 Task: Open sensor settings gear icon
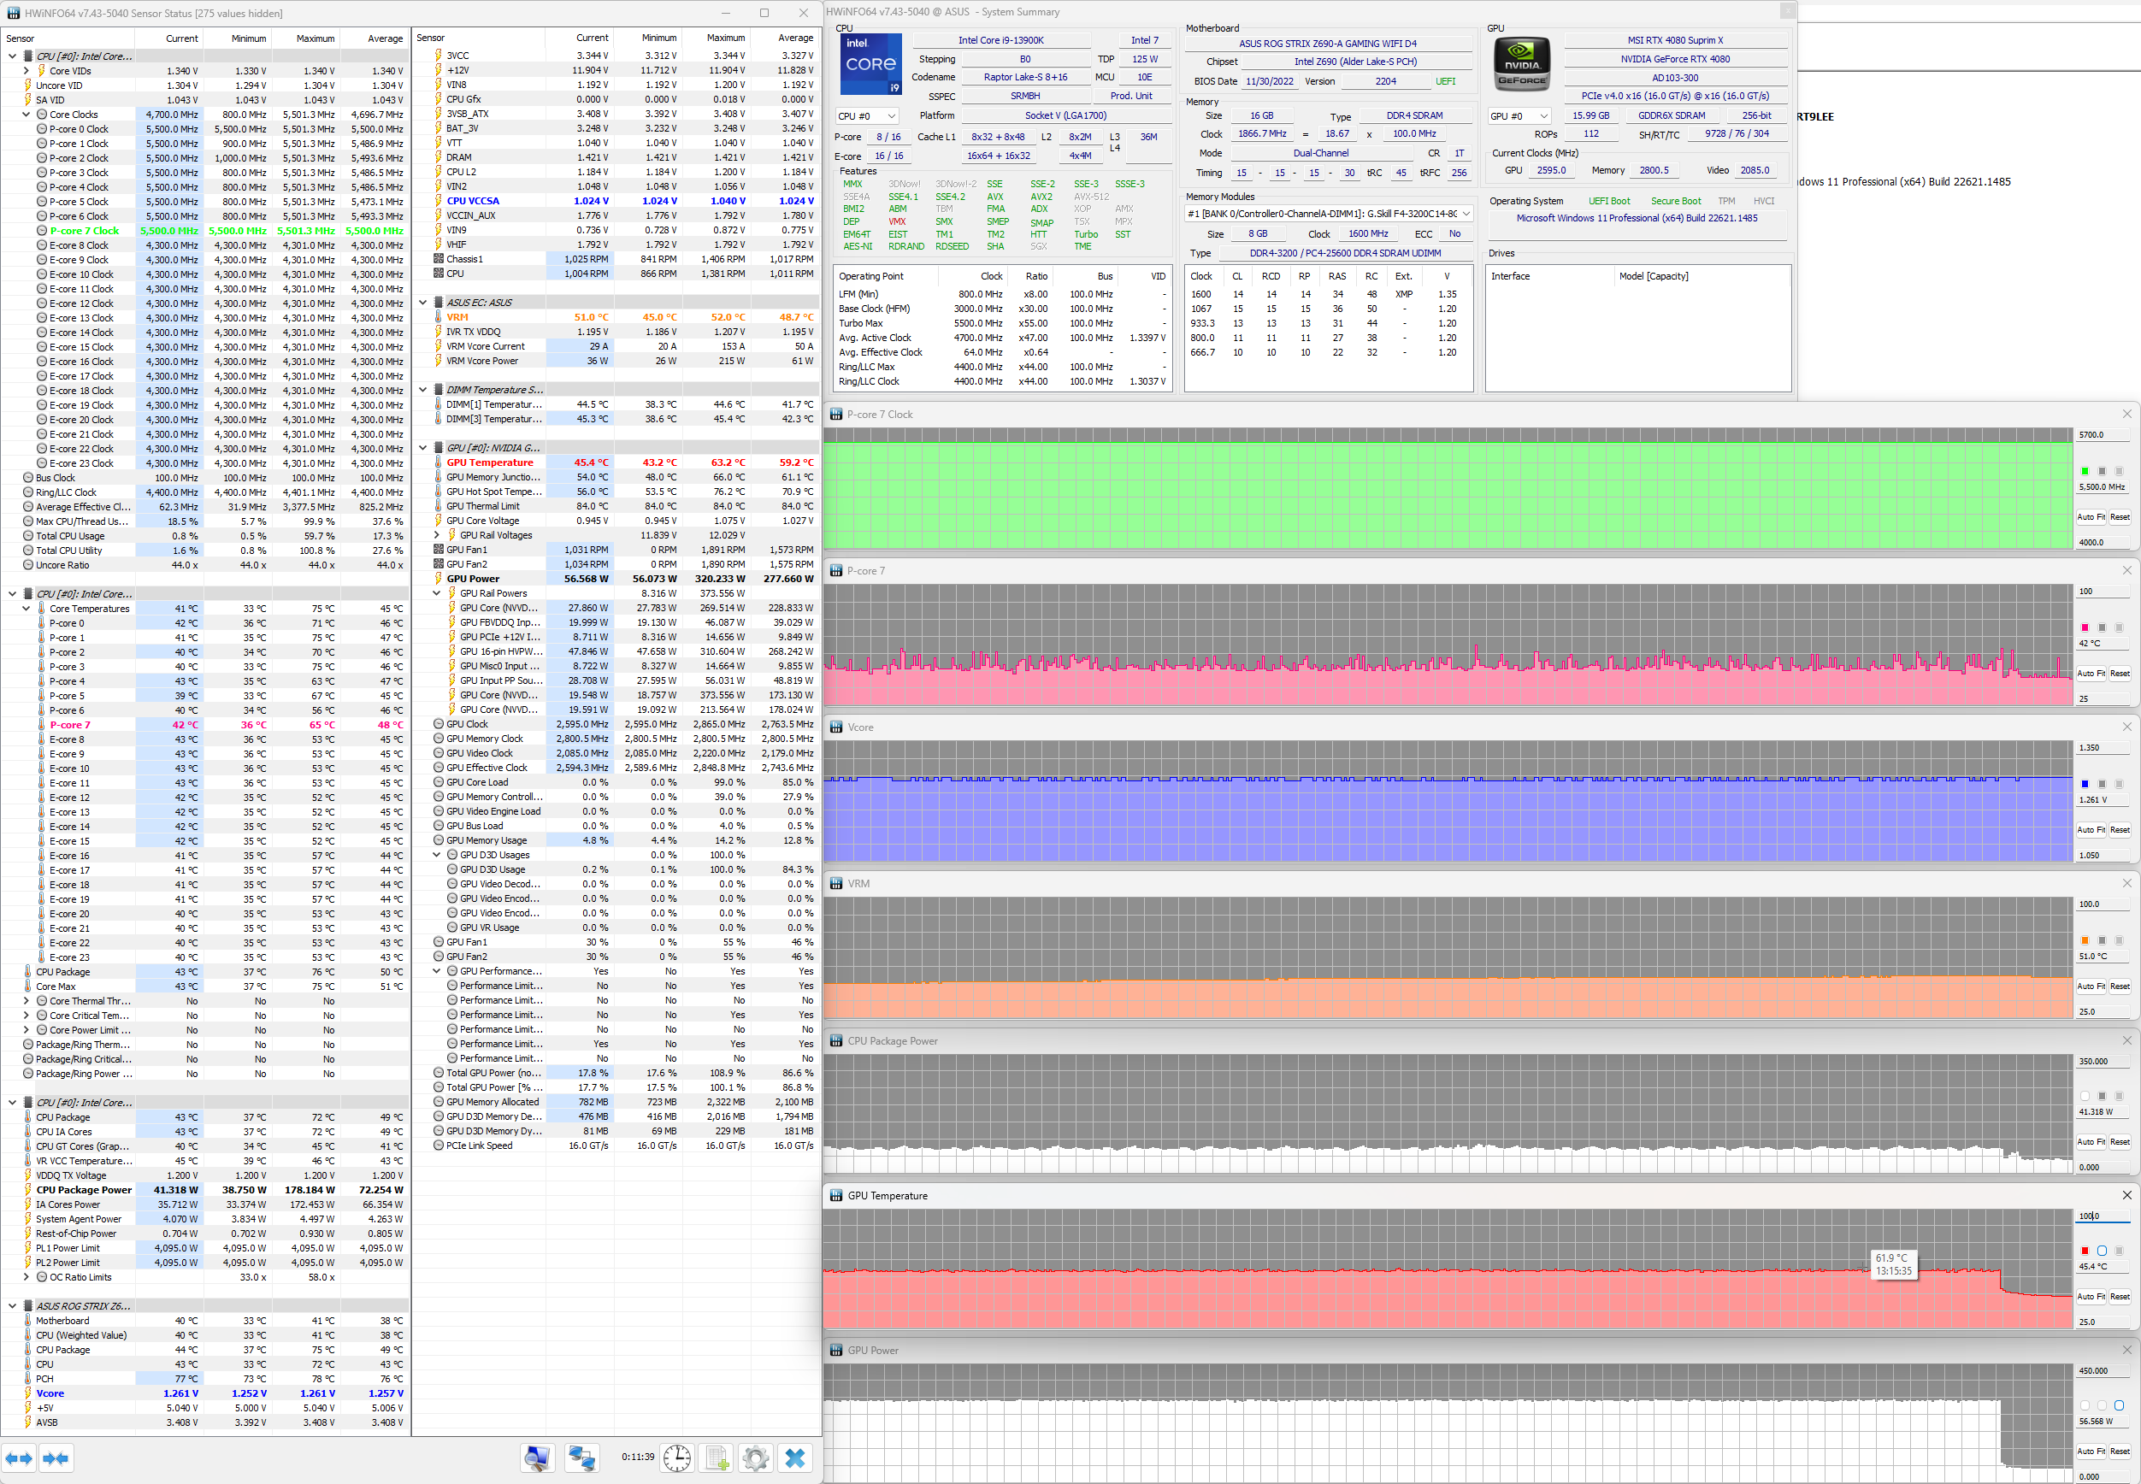tap(755, 1458)
